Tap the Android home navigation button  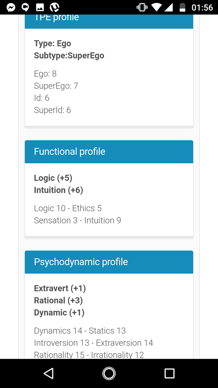click(x=109, y=373)
